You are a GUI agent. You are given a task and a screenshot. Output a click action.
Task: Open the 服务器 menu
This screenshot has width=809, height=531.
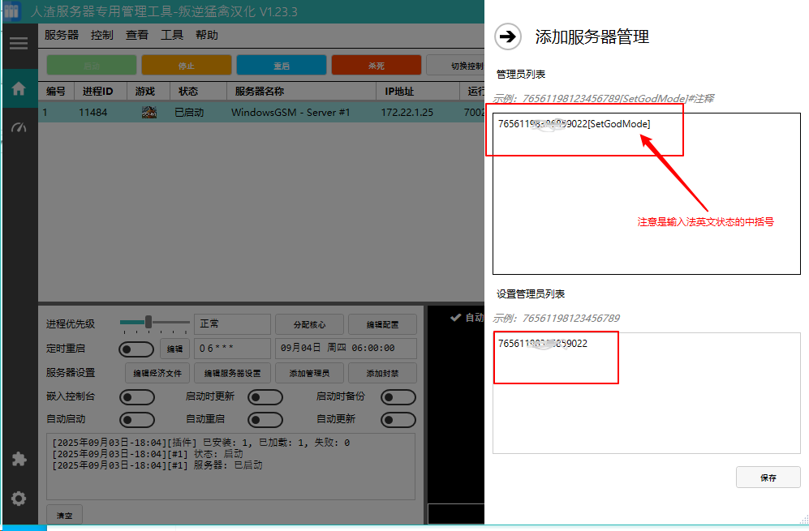[x=62, y=36]
